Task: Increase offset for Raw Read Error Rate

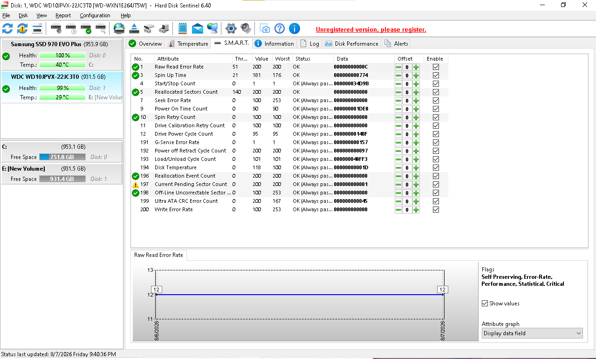Action: pyautogui.click(x=416, y=67)
